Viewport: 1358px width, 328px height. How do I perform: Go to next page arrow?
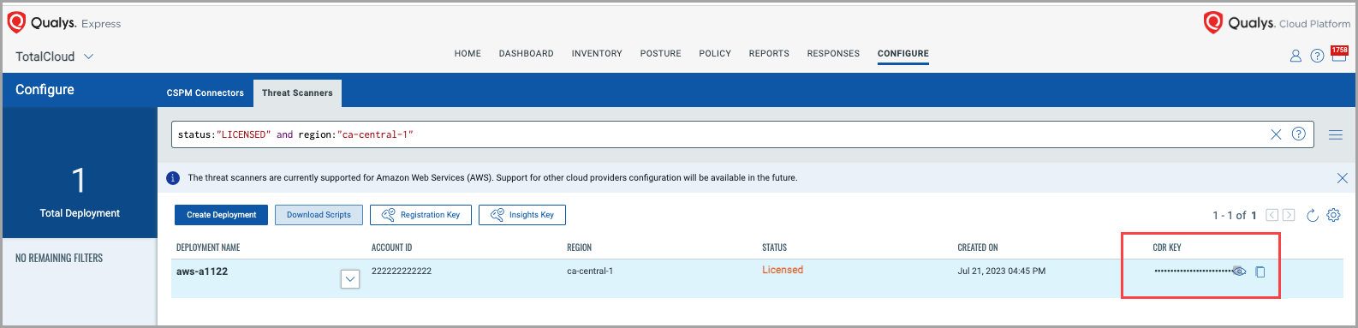(1289, 215)
